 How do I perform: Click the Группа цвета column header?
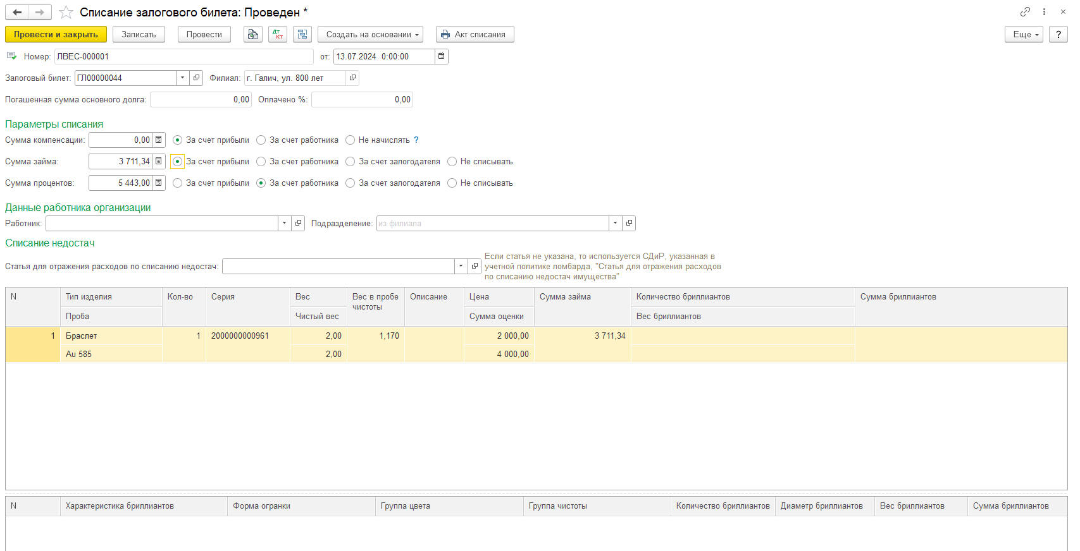click(x=449, y=506)
